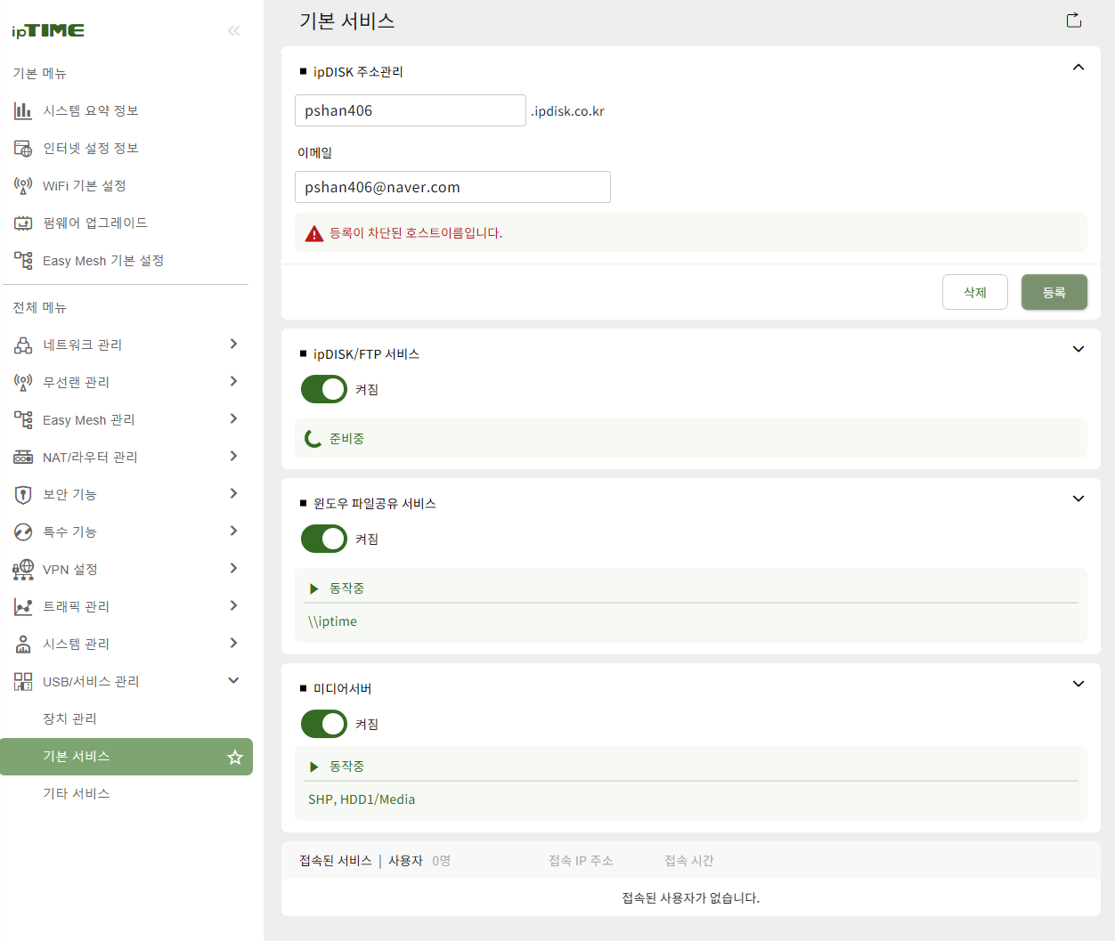
Task: Click the Easy Mesh 관리 icon
Action: click(x=23, y=419)
